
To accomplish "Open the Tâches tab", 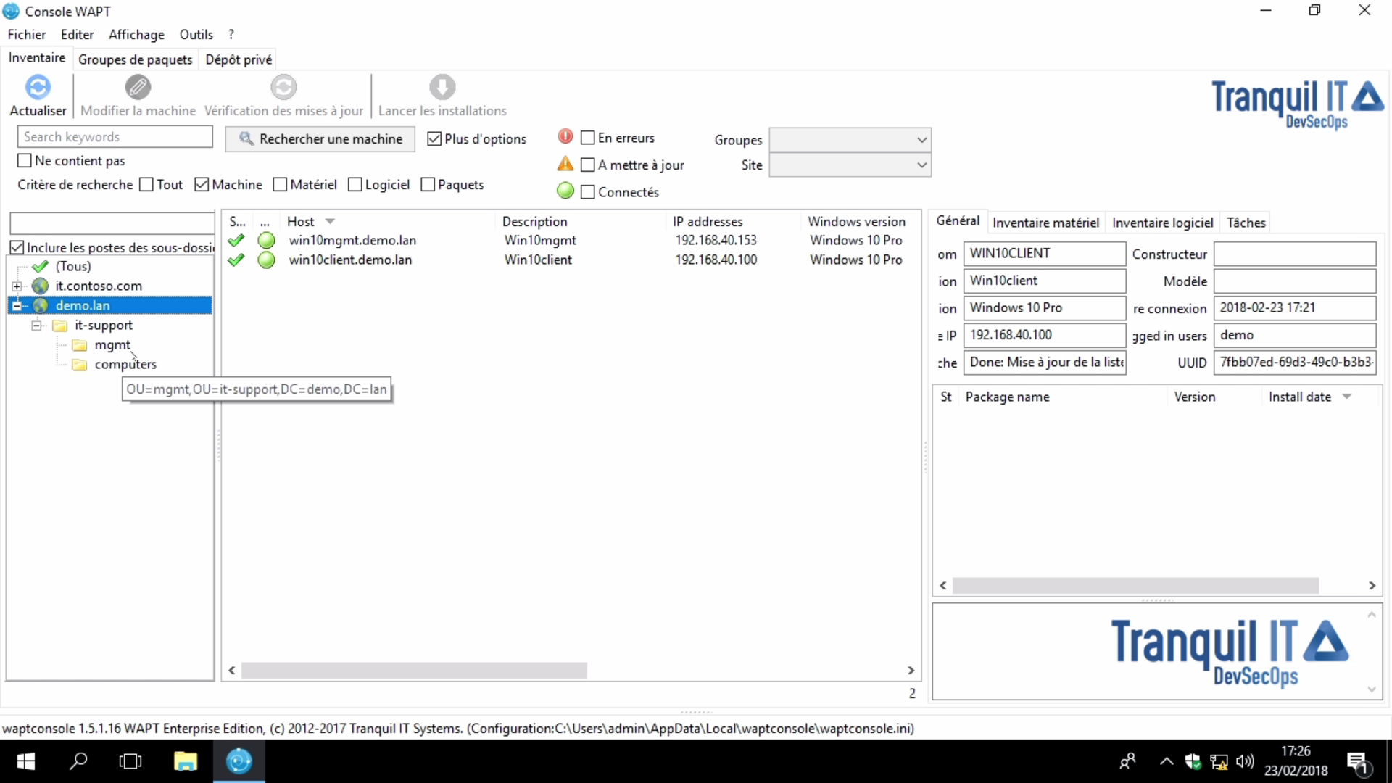I will point(1246,223).
